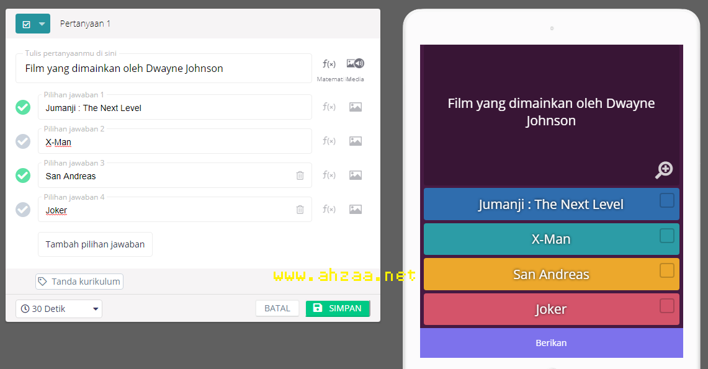Open the 30 Detik time dropdown
The image size is (708, 369).
(59, 309)
